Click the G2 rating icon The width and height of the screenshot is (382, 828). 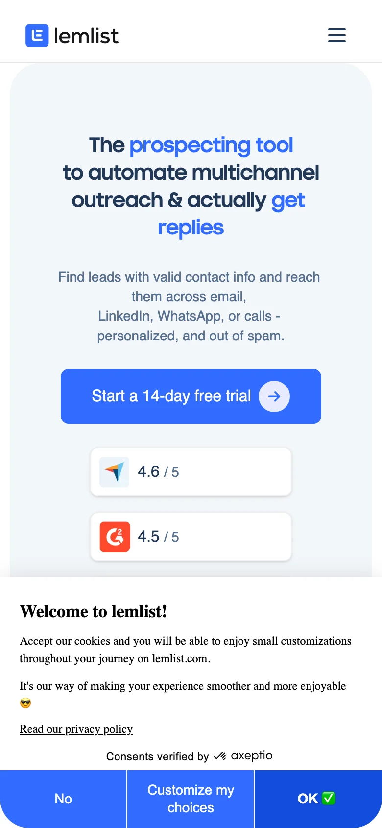coord(114,537)
